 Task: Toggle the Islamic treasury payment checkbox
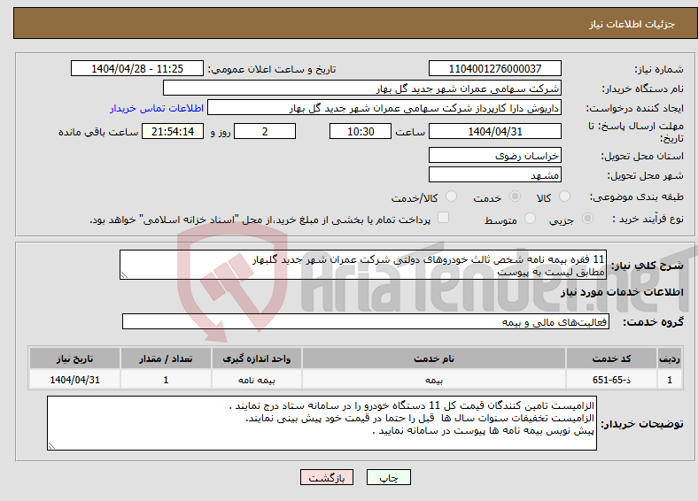444,218
